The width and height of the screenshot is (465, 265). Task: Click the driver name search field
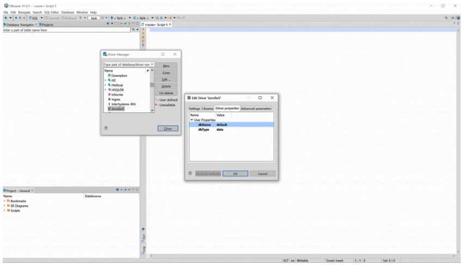[127, 64]
